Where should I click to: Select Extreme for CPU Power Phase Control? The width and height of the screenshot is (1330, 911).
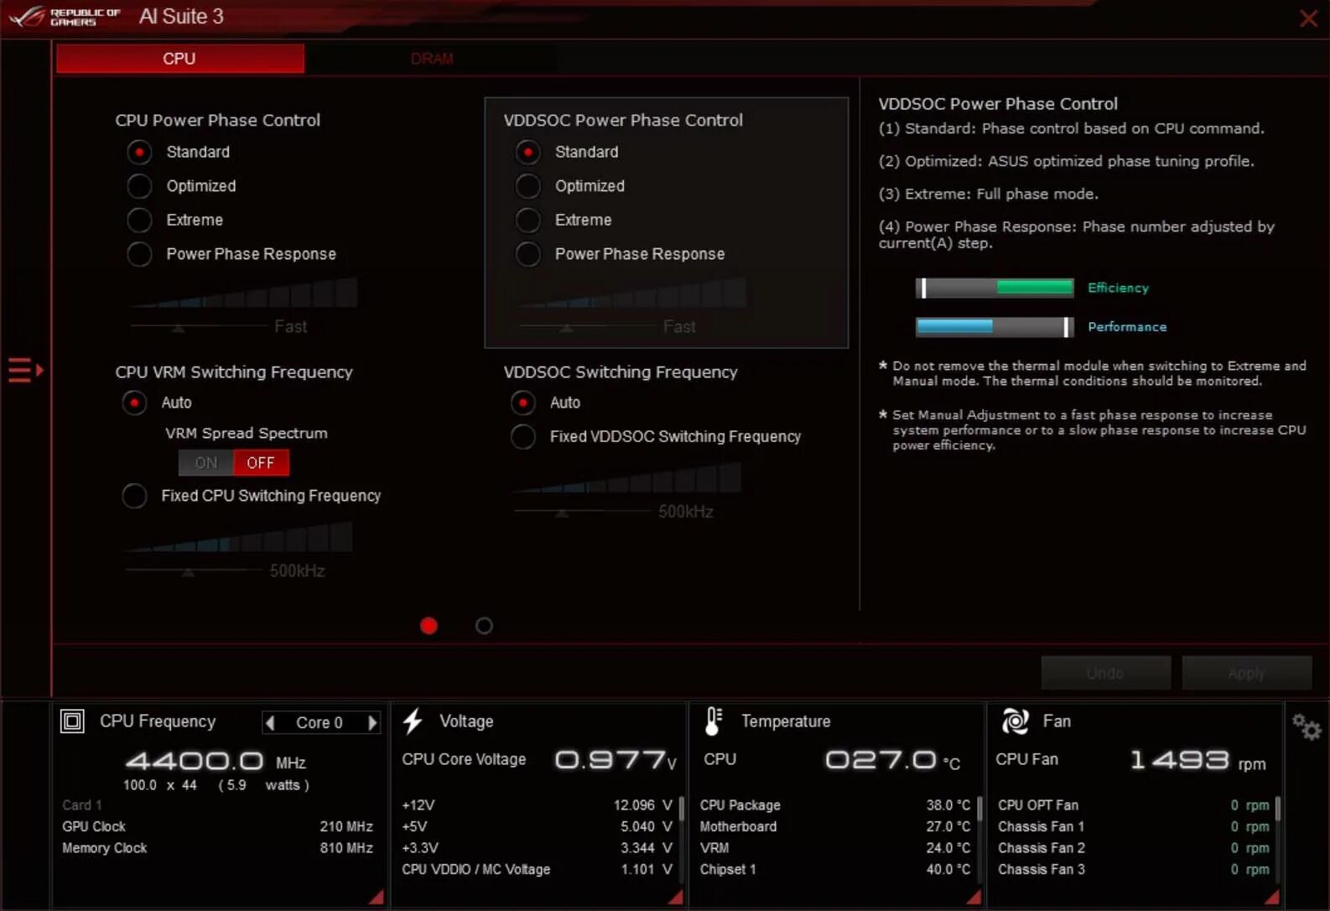point(139,220)
